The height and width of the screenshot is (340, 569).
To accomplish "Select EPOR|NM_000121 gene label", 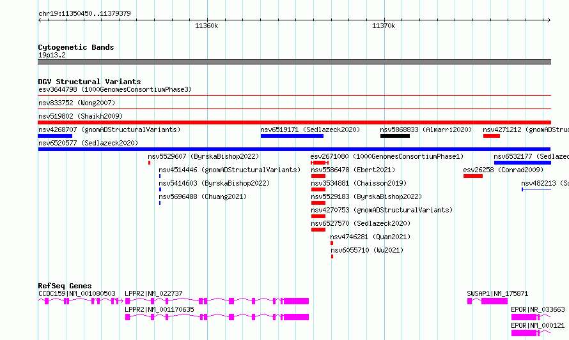I will pos(538,325).
